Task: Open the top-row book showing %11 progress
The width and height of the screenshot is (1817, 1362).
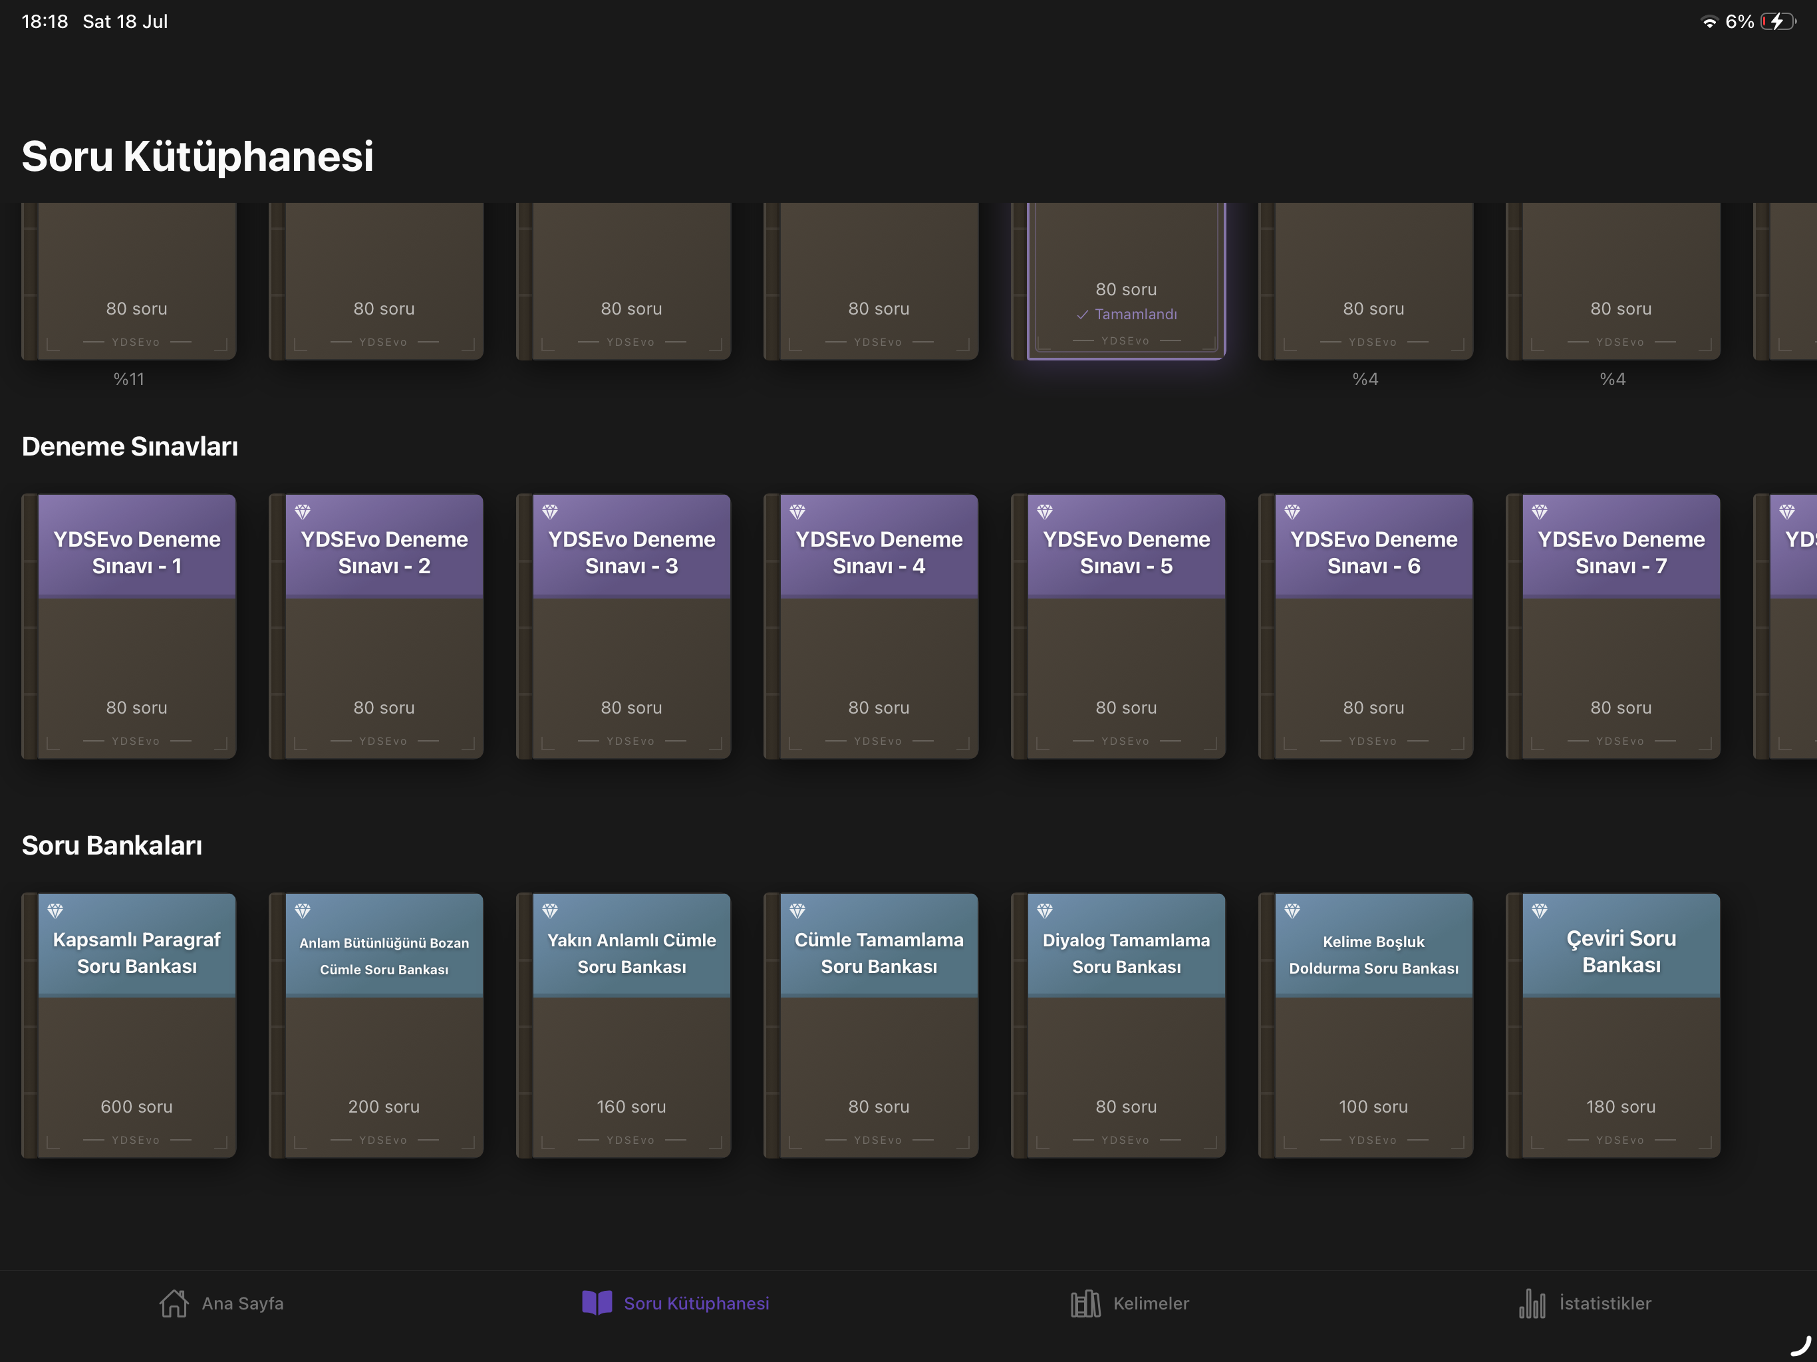Action: (x=129, y=281)
